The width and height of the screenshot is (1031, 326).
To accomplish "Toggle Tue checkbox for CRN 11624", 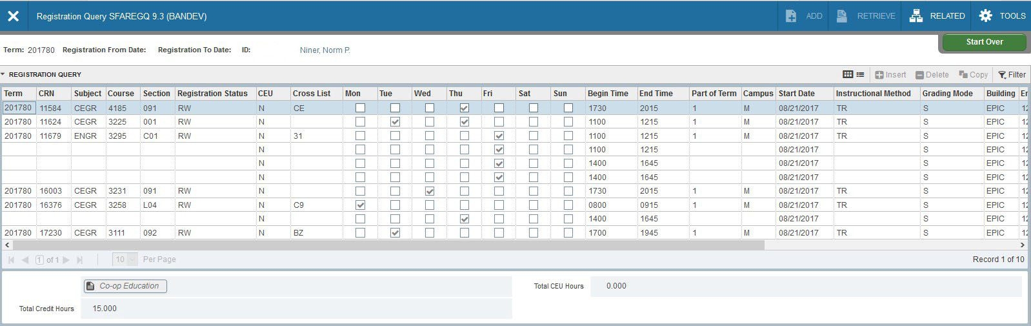I will (x=395, y=122).
